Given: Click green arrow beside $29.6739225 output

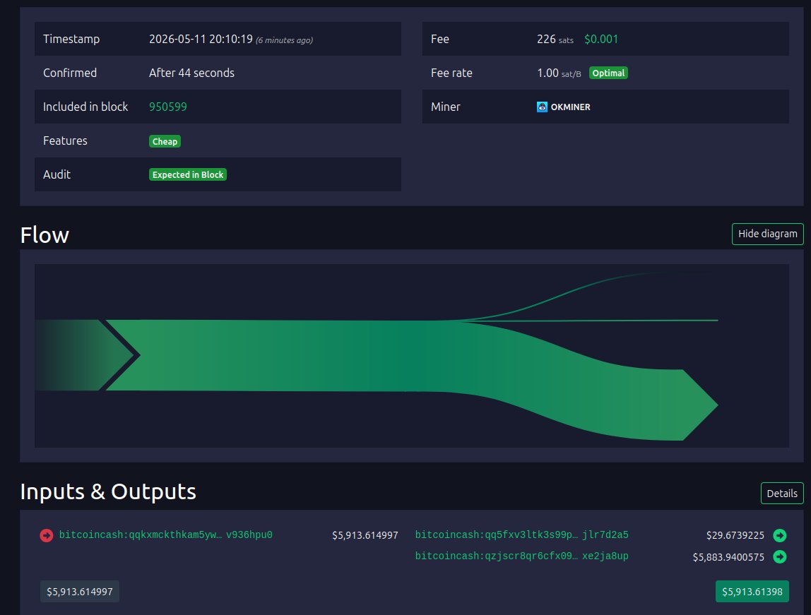Looking at the screenshot, I should [779, 535].
